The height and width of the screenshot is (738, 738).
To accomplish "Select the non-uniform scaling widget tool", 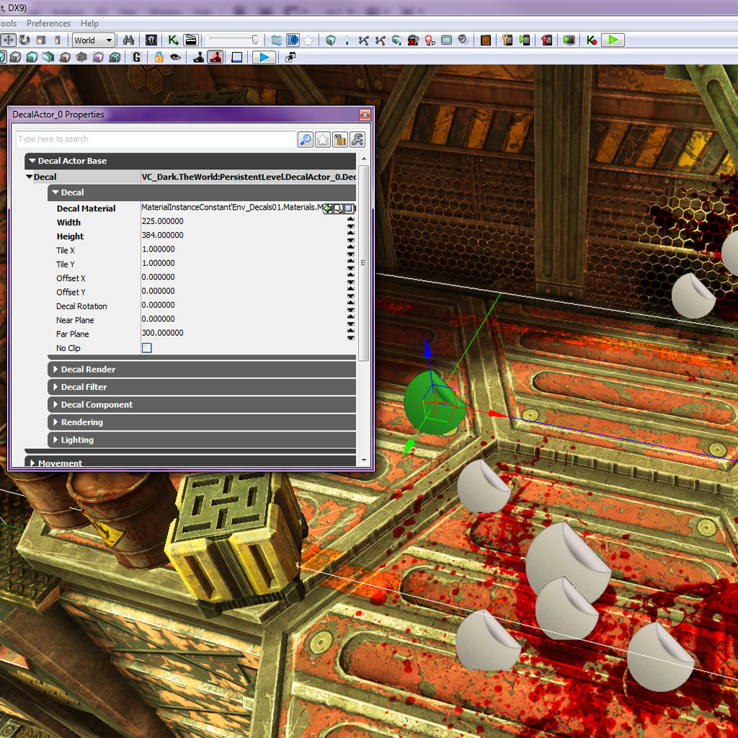I will (x=58, y=40).
